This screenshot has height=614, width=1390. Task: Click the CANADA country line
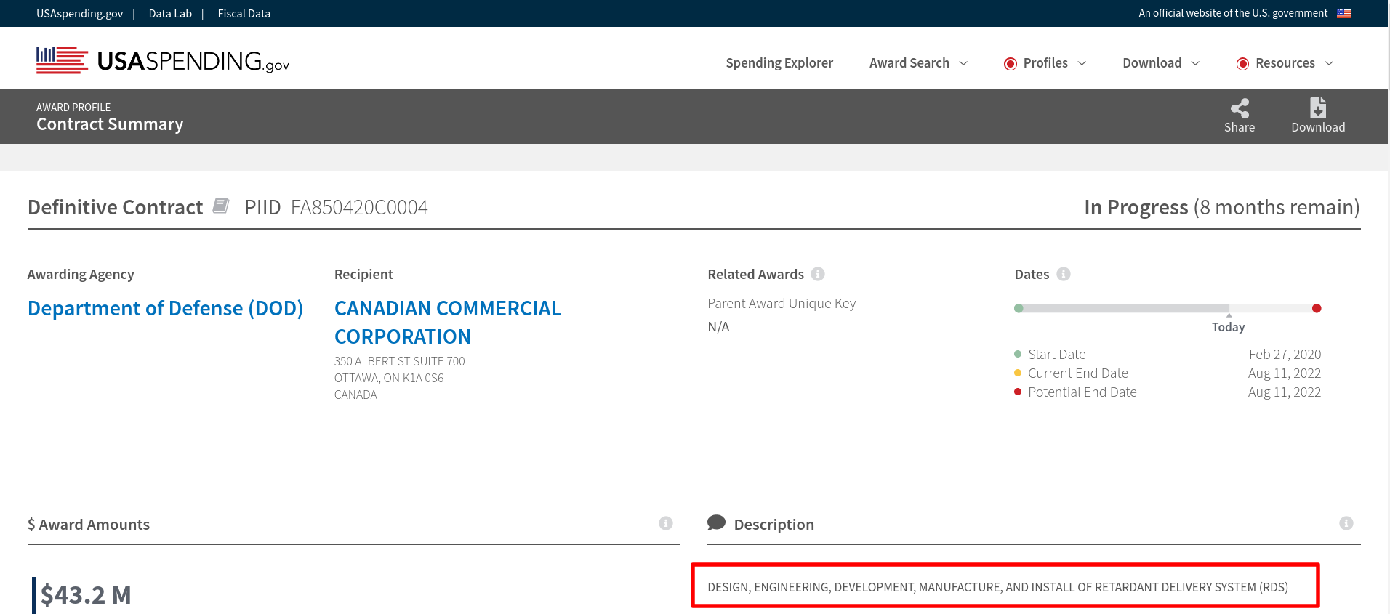point(355,395)
